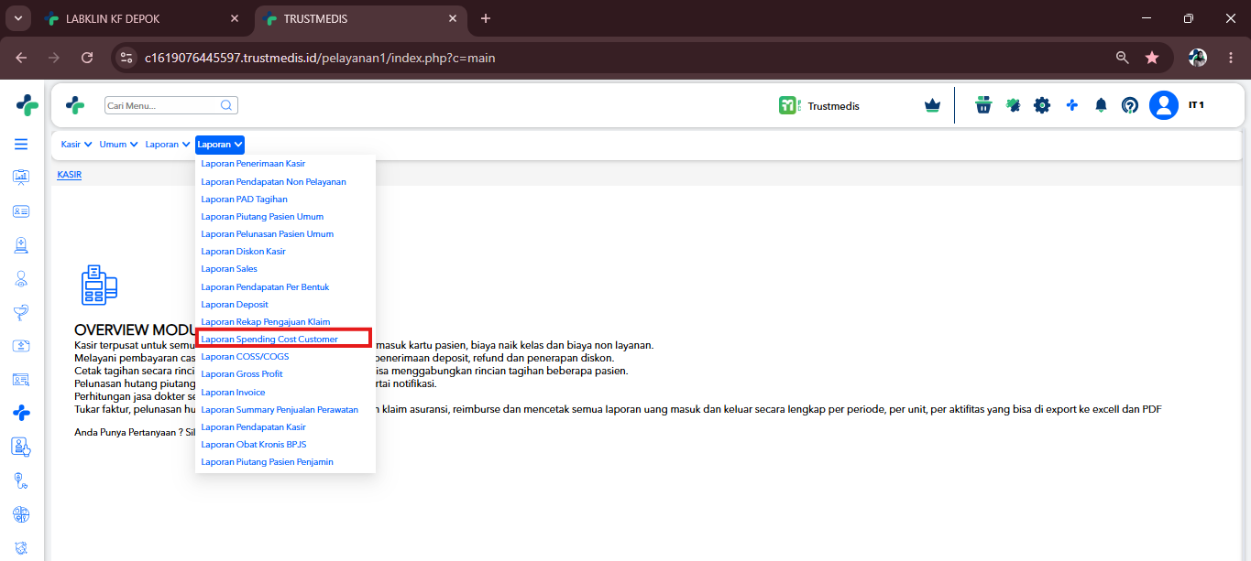Expand the Umum dropdown menu
Screen dimensions: 1251x561
[x=119, y=144]
